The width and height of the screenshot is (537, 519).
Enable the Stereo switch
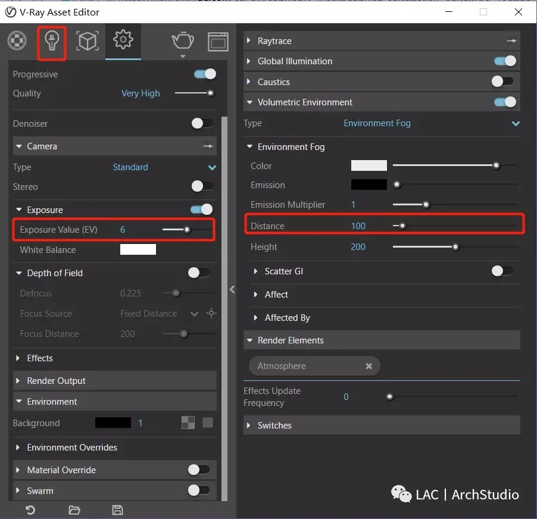coord(202,186)
